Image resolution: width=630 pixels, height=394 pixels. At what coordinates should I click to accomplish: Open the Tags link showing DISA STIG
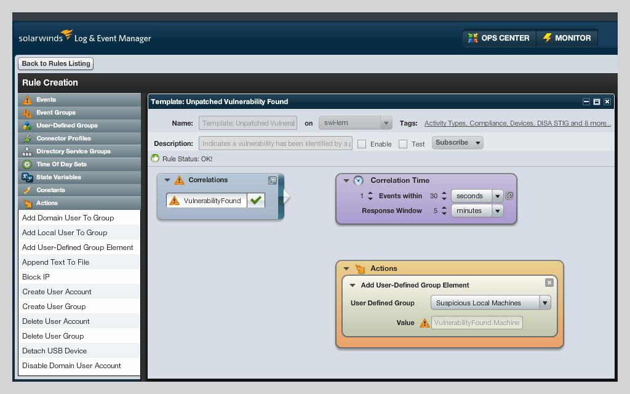[517, 123]
